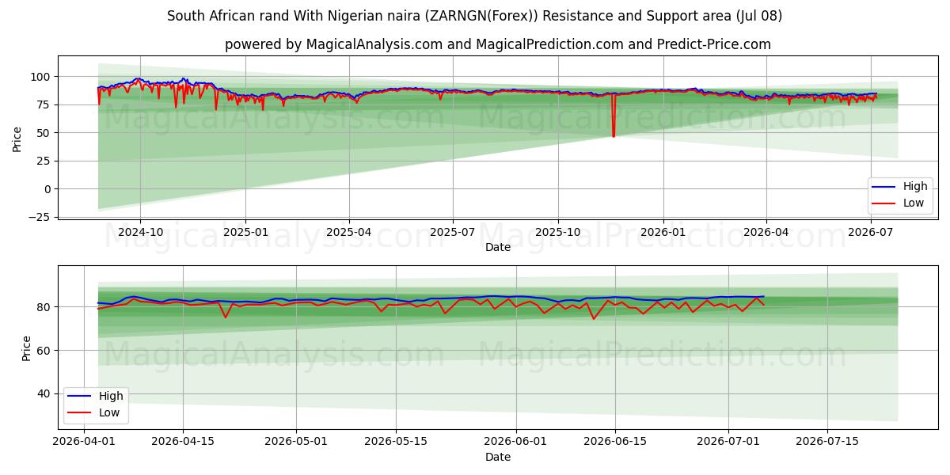Click the top chart 'Date' axis label
950x475 pixels.
click(x=498, y=247)
